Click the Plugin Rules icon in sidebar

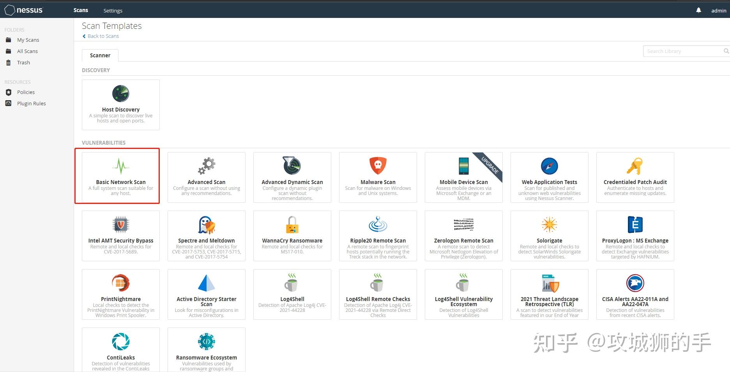pyautogui.click(x=9, y=103)
